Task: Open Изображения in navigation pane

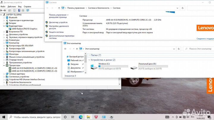Action: click(76, 72)
